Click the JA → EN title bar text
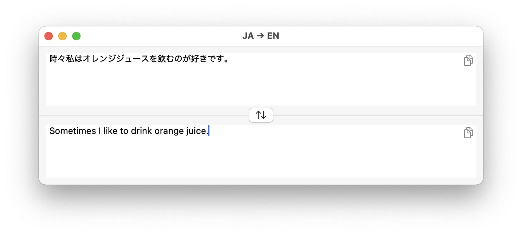This screenshot has height=236, width=522. pyautogui.click(x=261, y=36)
